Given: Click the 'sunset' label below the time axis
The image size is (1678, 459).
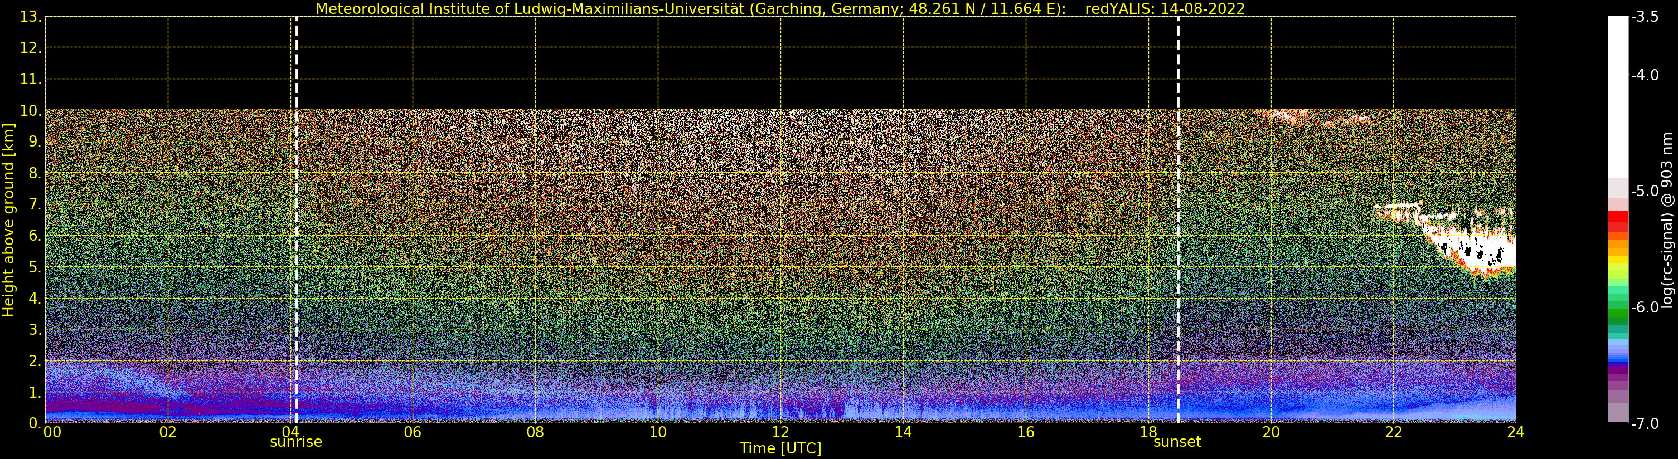Looking at the screenshot, I should (x=1177, y=442).
